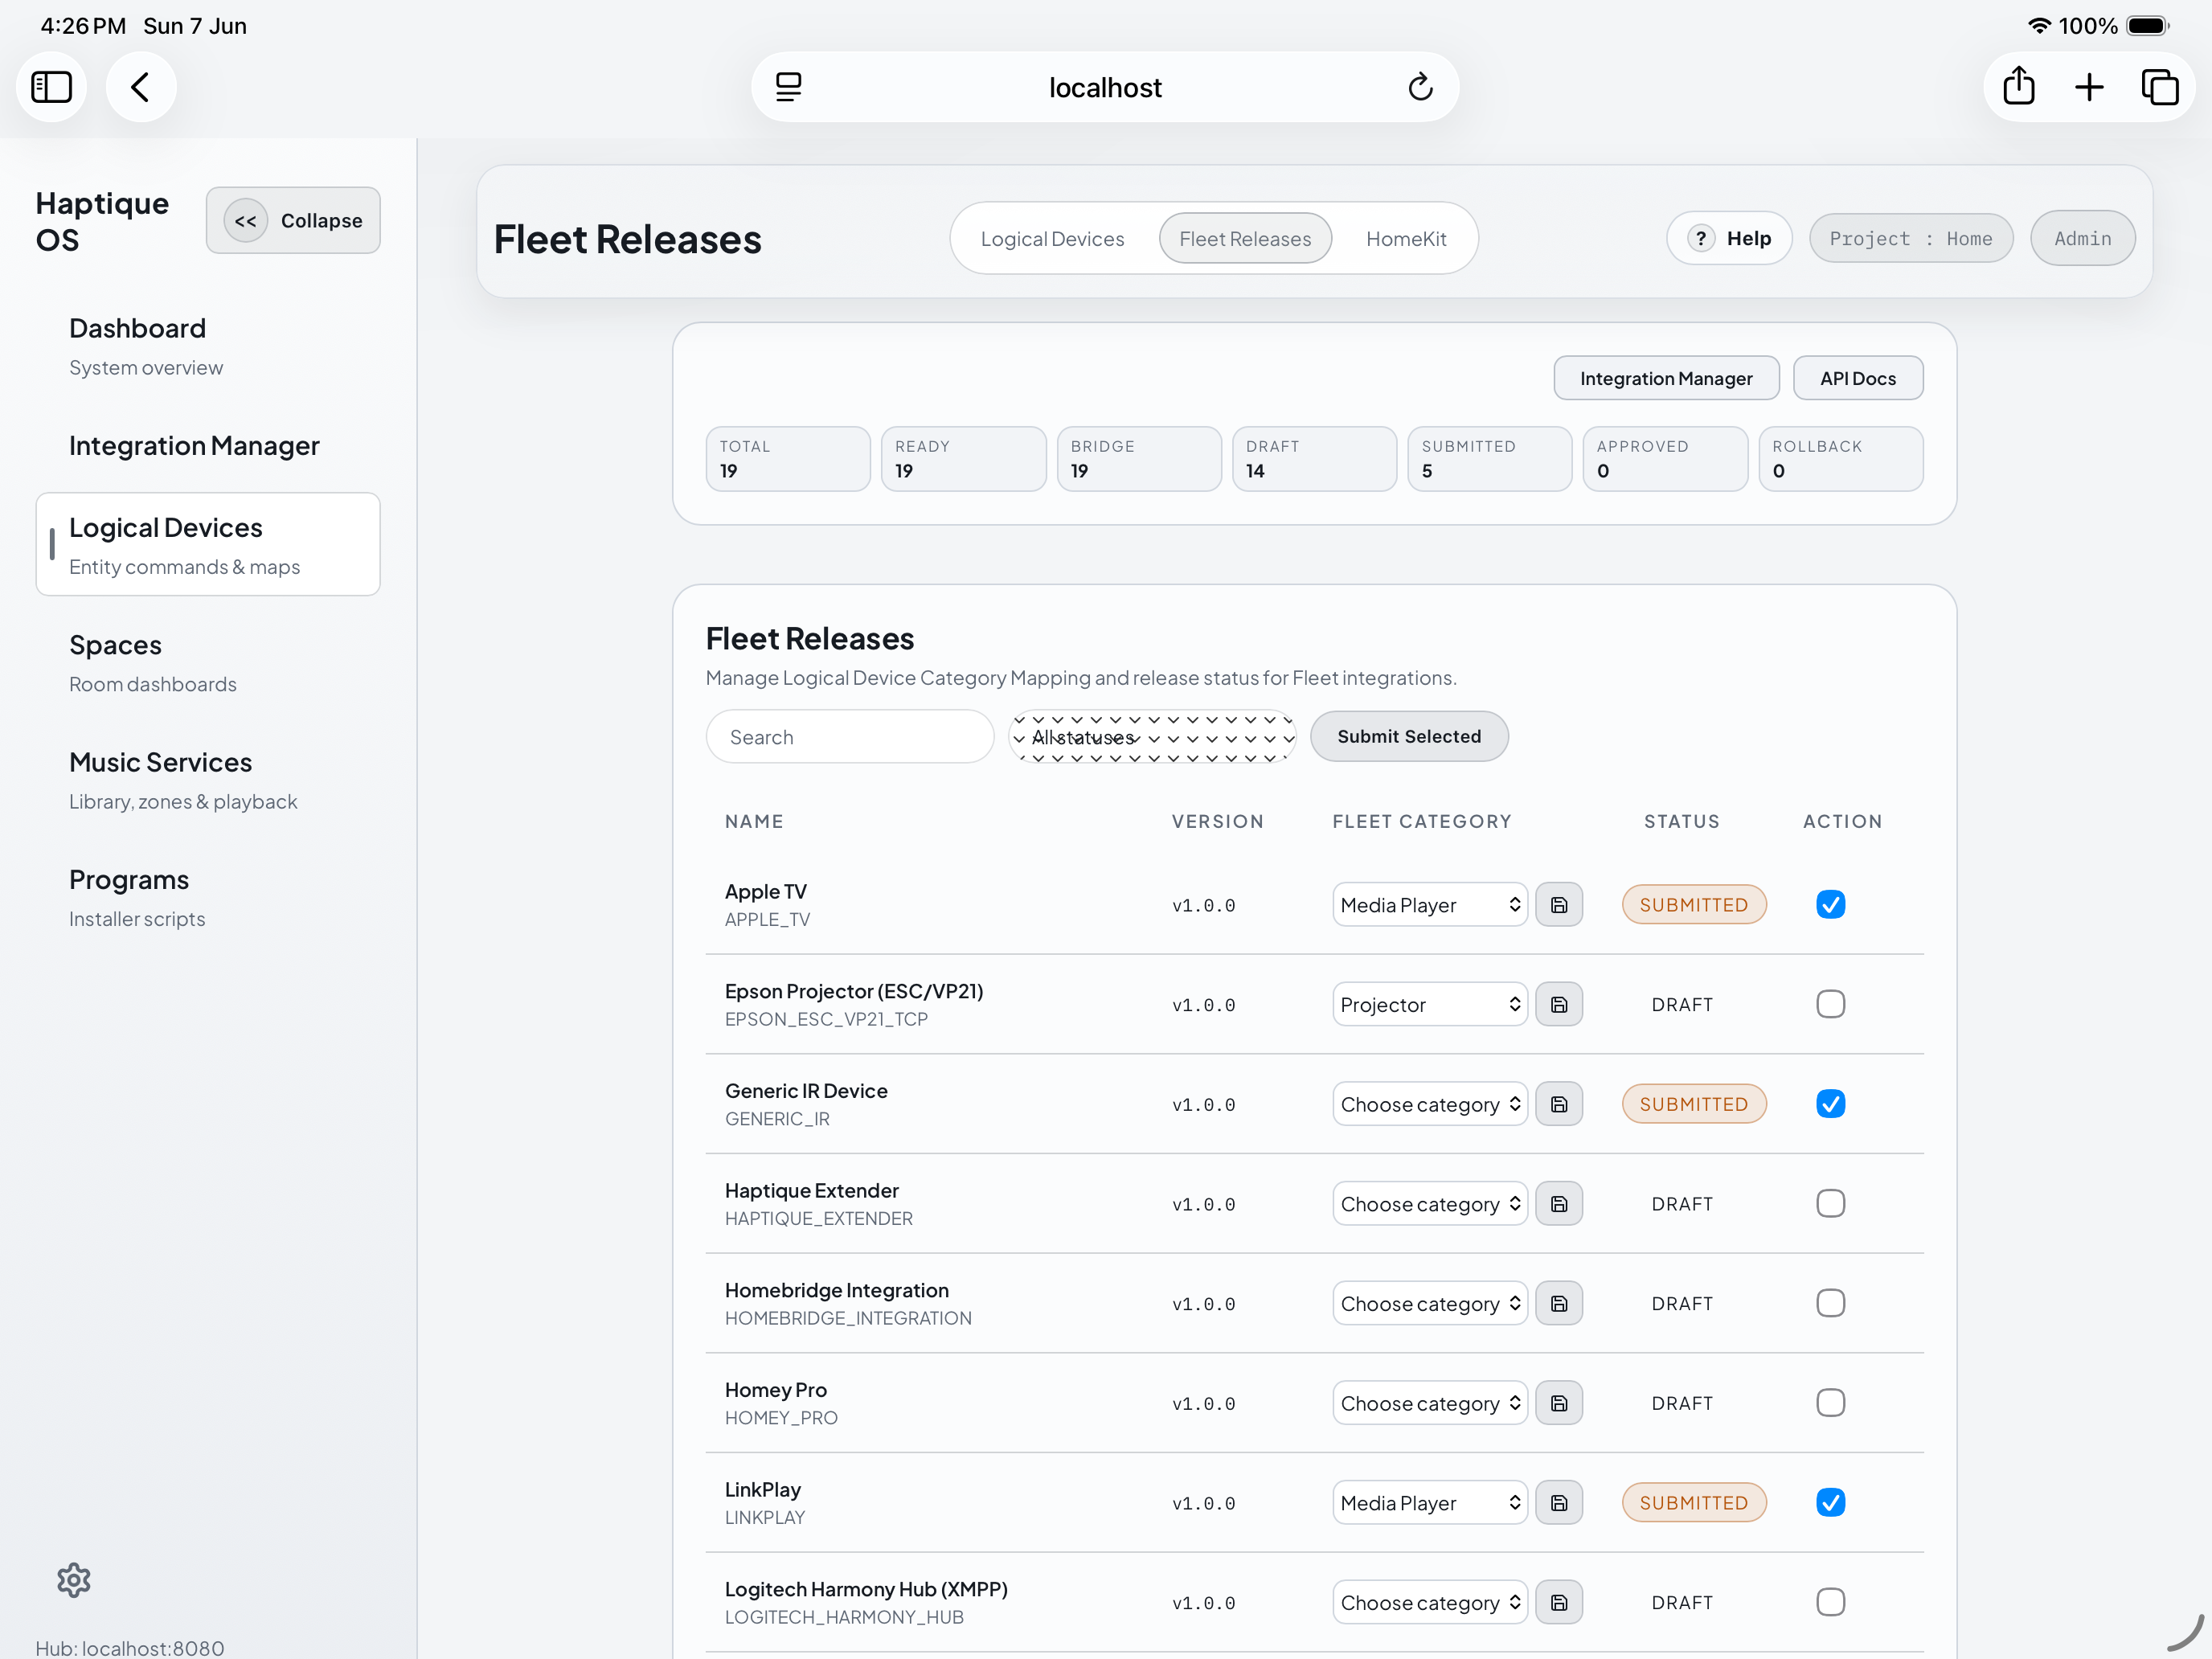This screenshot has width=2212, height=1659.
Task: Save the fleet category for LinkPlay
Action: tap(1559, 1503)
